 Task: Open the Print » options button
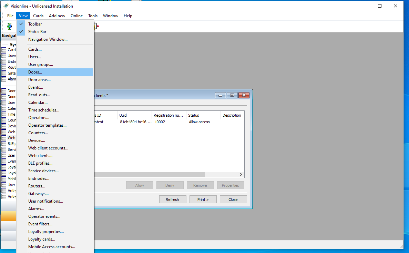pyautogui.click(x=203, y=200)
